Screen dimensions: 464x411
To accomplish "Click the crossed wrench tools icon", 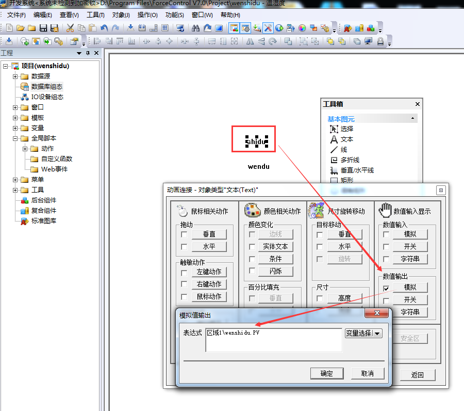I will (x=268, y=28).
